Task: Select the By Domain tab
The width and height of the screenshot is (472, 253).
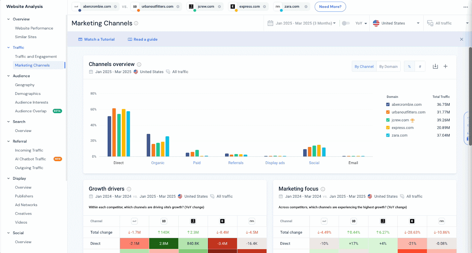Action: pos(388,67)
